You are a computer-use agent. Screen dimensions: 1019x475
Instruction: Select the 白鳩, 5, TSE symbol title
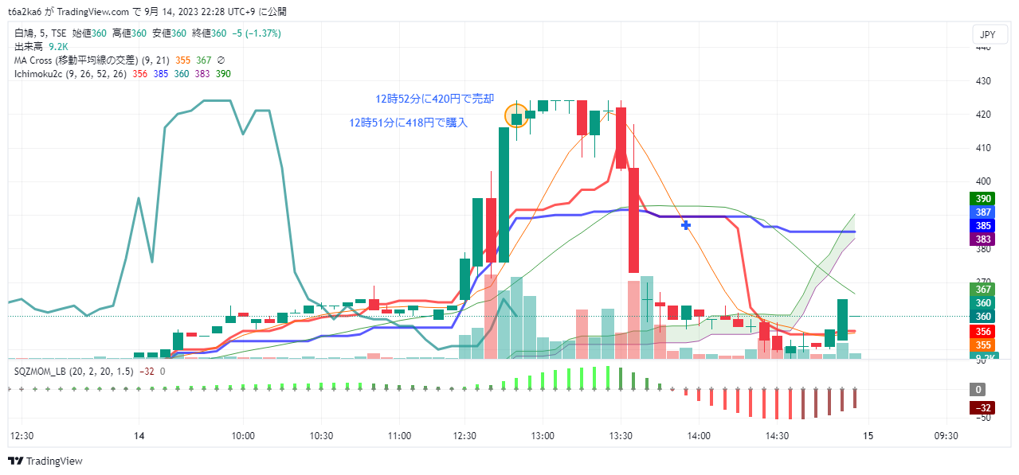click(41, 33)
